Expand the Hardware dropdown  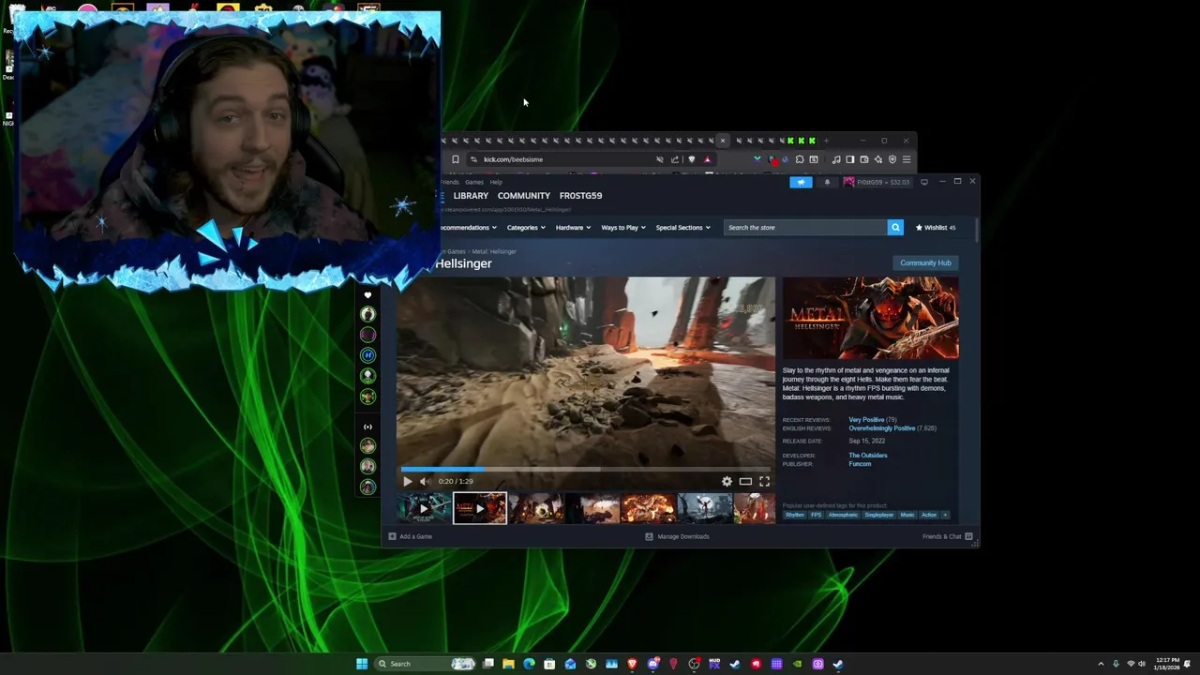573,227
